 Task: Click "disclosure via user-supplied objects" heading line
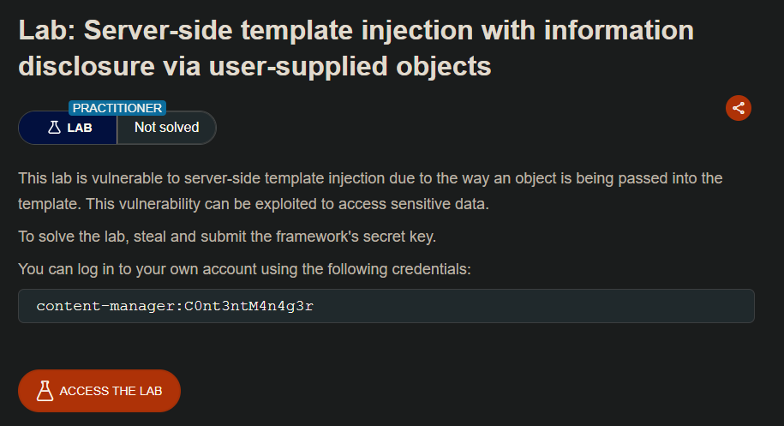[x=254, y=66]
